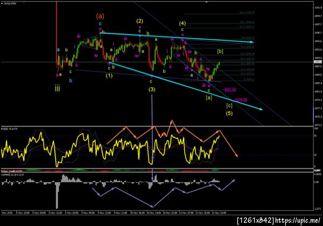Click the lower magenta price tag near [c]
The height and width of the screenshot is (226, 323).
(241, 100)
